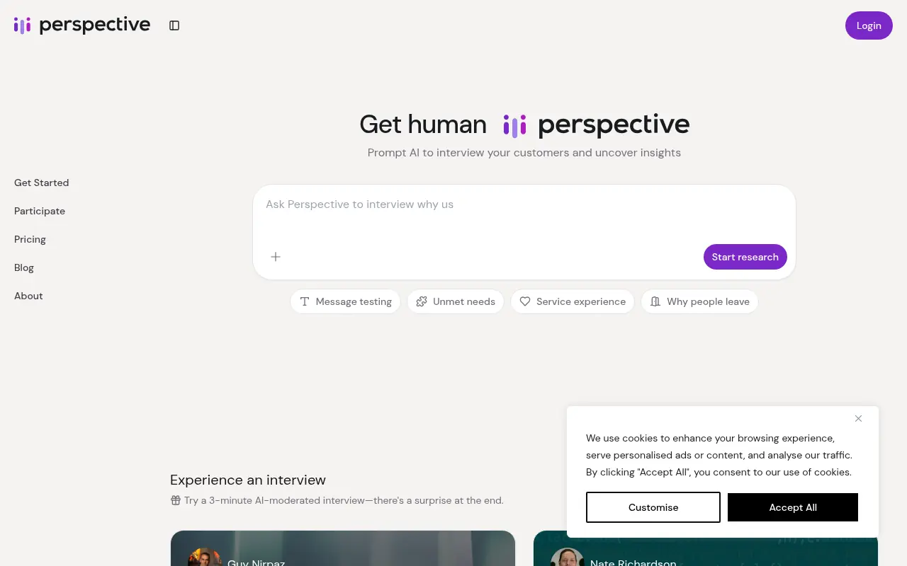This screenshot has width=907, height=566.
Task: Click the Accept All cookies button
Action: coord(793,507)
